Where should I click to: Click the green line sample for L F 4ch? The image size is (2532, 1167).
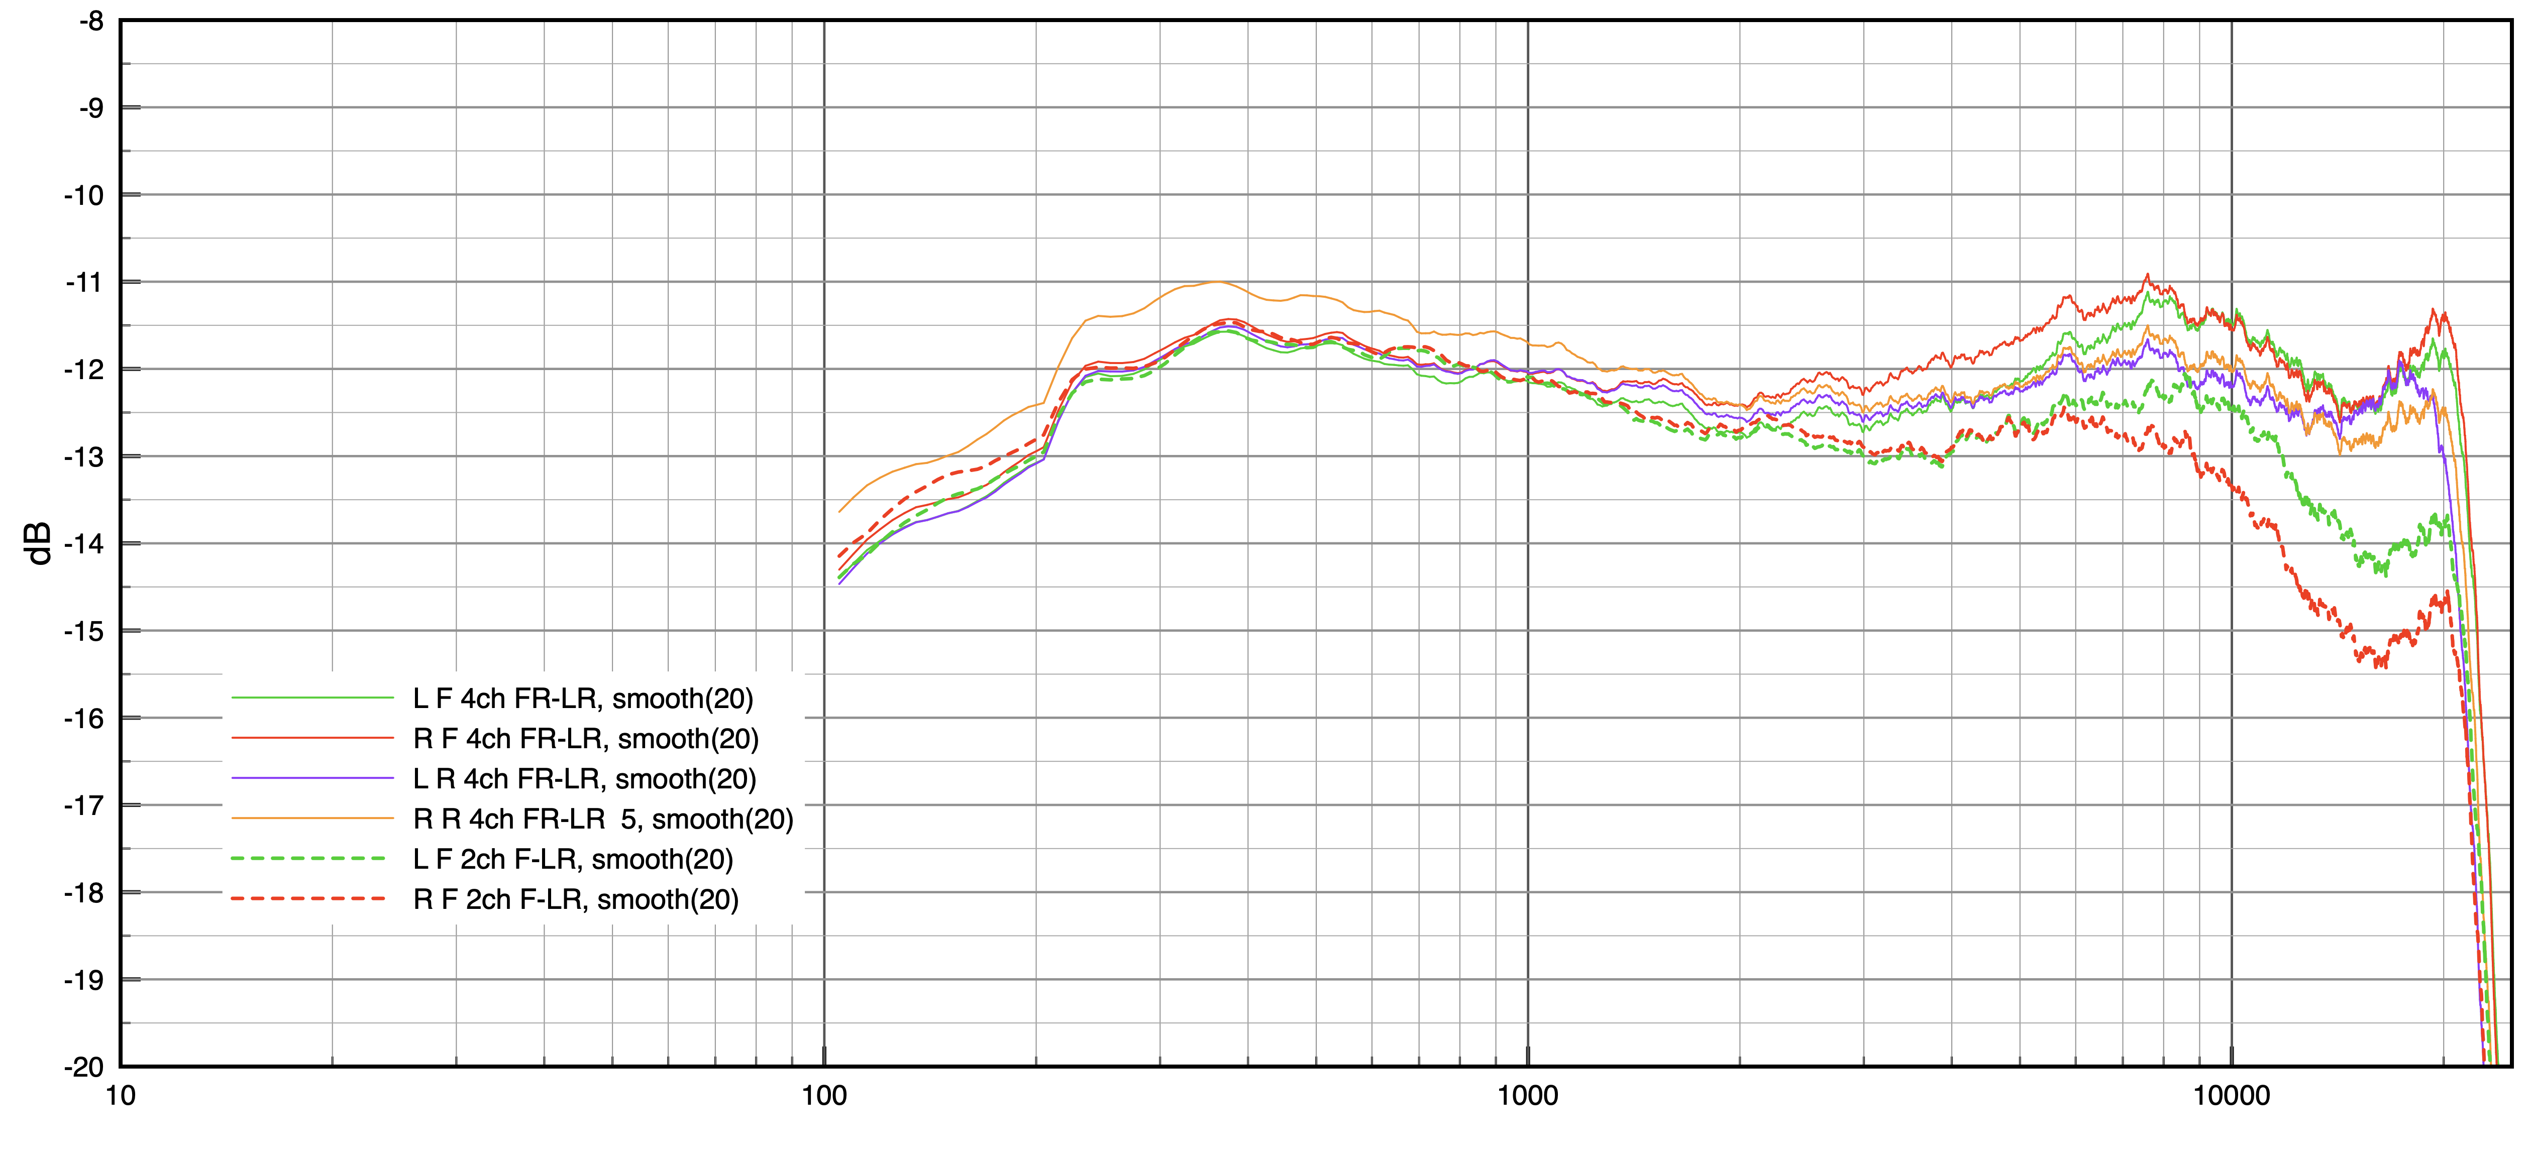pos(311,698)
